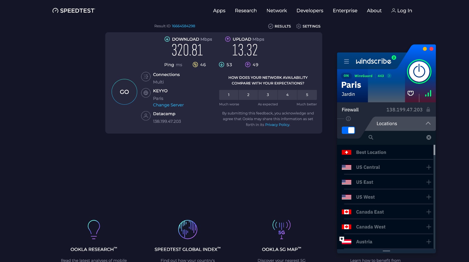Rate network availability as 3

point(268,95)
